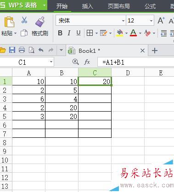Apply yellow fill color bucket
The image size is (174, 192).
[x=120, y=33]
